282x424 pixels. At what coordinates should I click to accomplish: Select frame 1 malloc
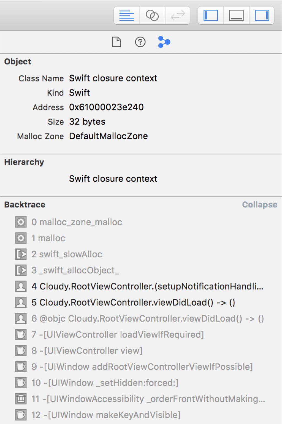[51, 238]
